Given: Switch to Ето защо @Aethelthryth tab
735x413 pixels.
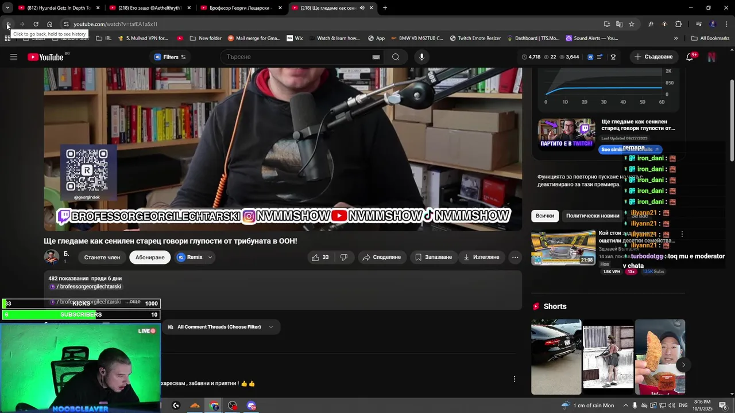Looking at the screenshot, I should [150, 8].
